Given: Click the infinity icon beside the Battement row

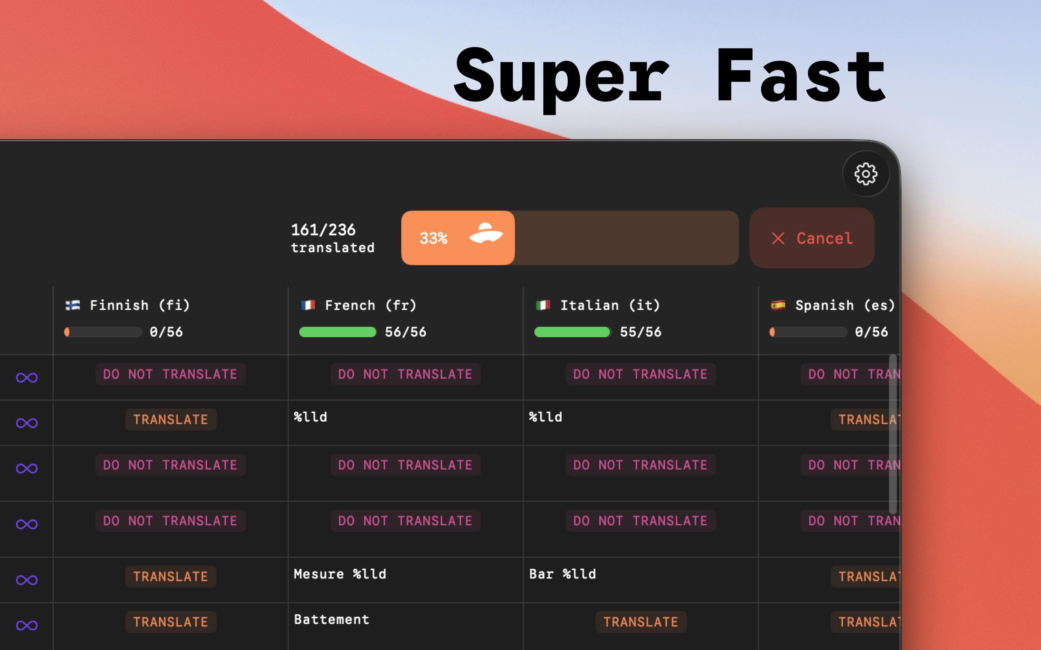Looking at the screenshot, I should (x=27, y=625).
